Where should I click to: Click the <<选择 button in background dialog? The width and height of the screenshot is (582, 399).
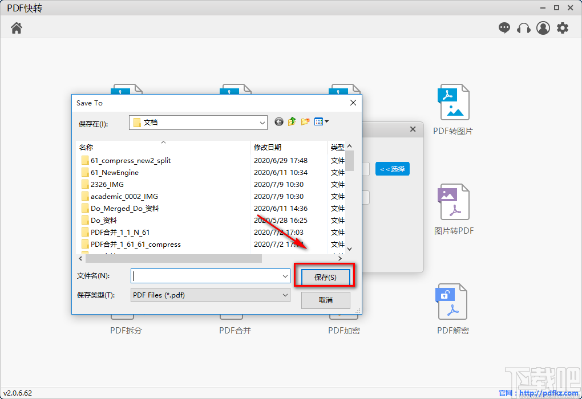pos(393,169)
